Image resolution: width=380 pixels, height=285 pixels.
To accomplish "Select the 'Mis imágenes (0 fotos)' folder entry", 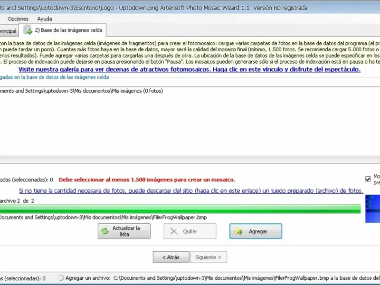I will tap(81, 91).
